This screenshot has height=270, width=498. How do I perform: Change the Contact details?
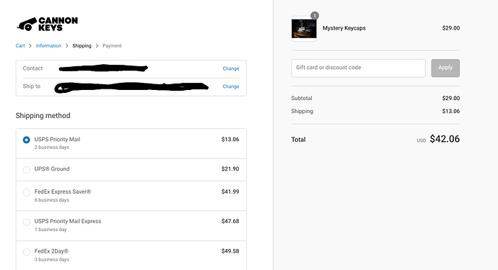pos(230,68)
